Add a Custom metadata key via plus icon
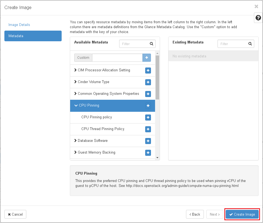 [147, 57]
